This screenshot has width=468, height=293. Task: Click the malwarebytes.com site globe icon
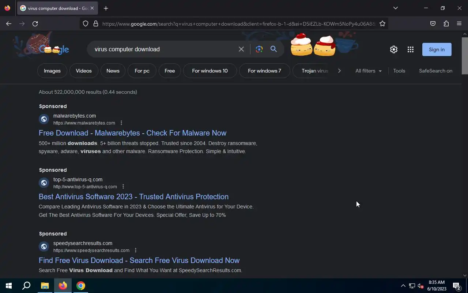[x=44, y=119]
